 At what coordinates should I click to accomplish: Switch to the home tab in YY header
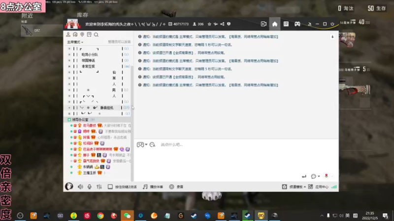point(275,24)
